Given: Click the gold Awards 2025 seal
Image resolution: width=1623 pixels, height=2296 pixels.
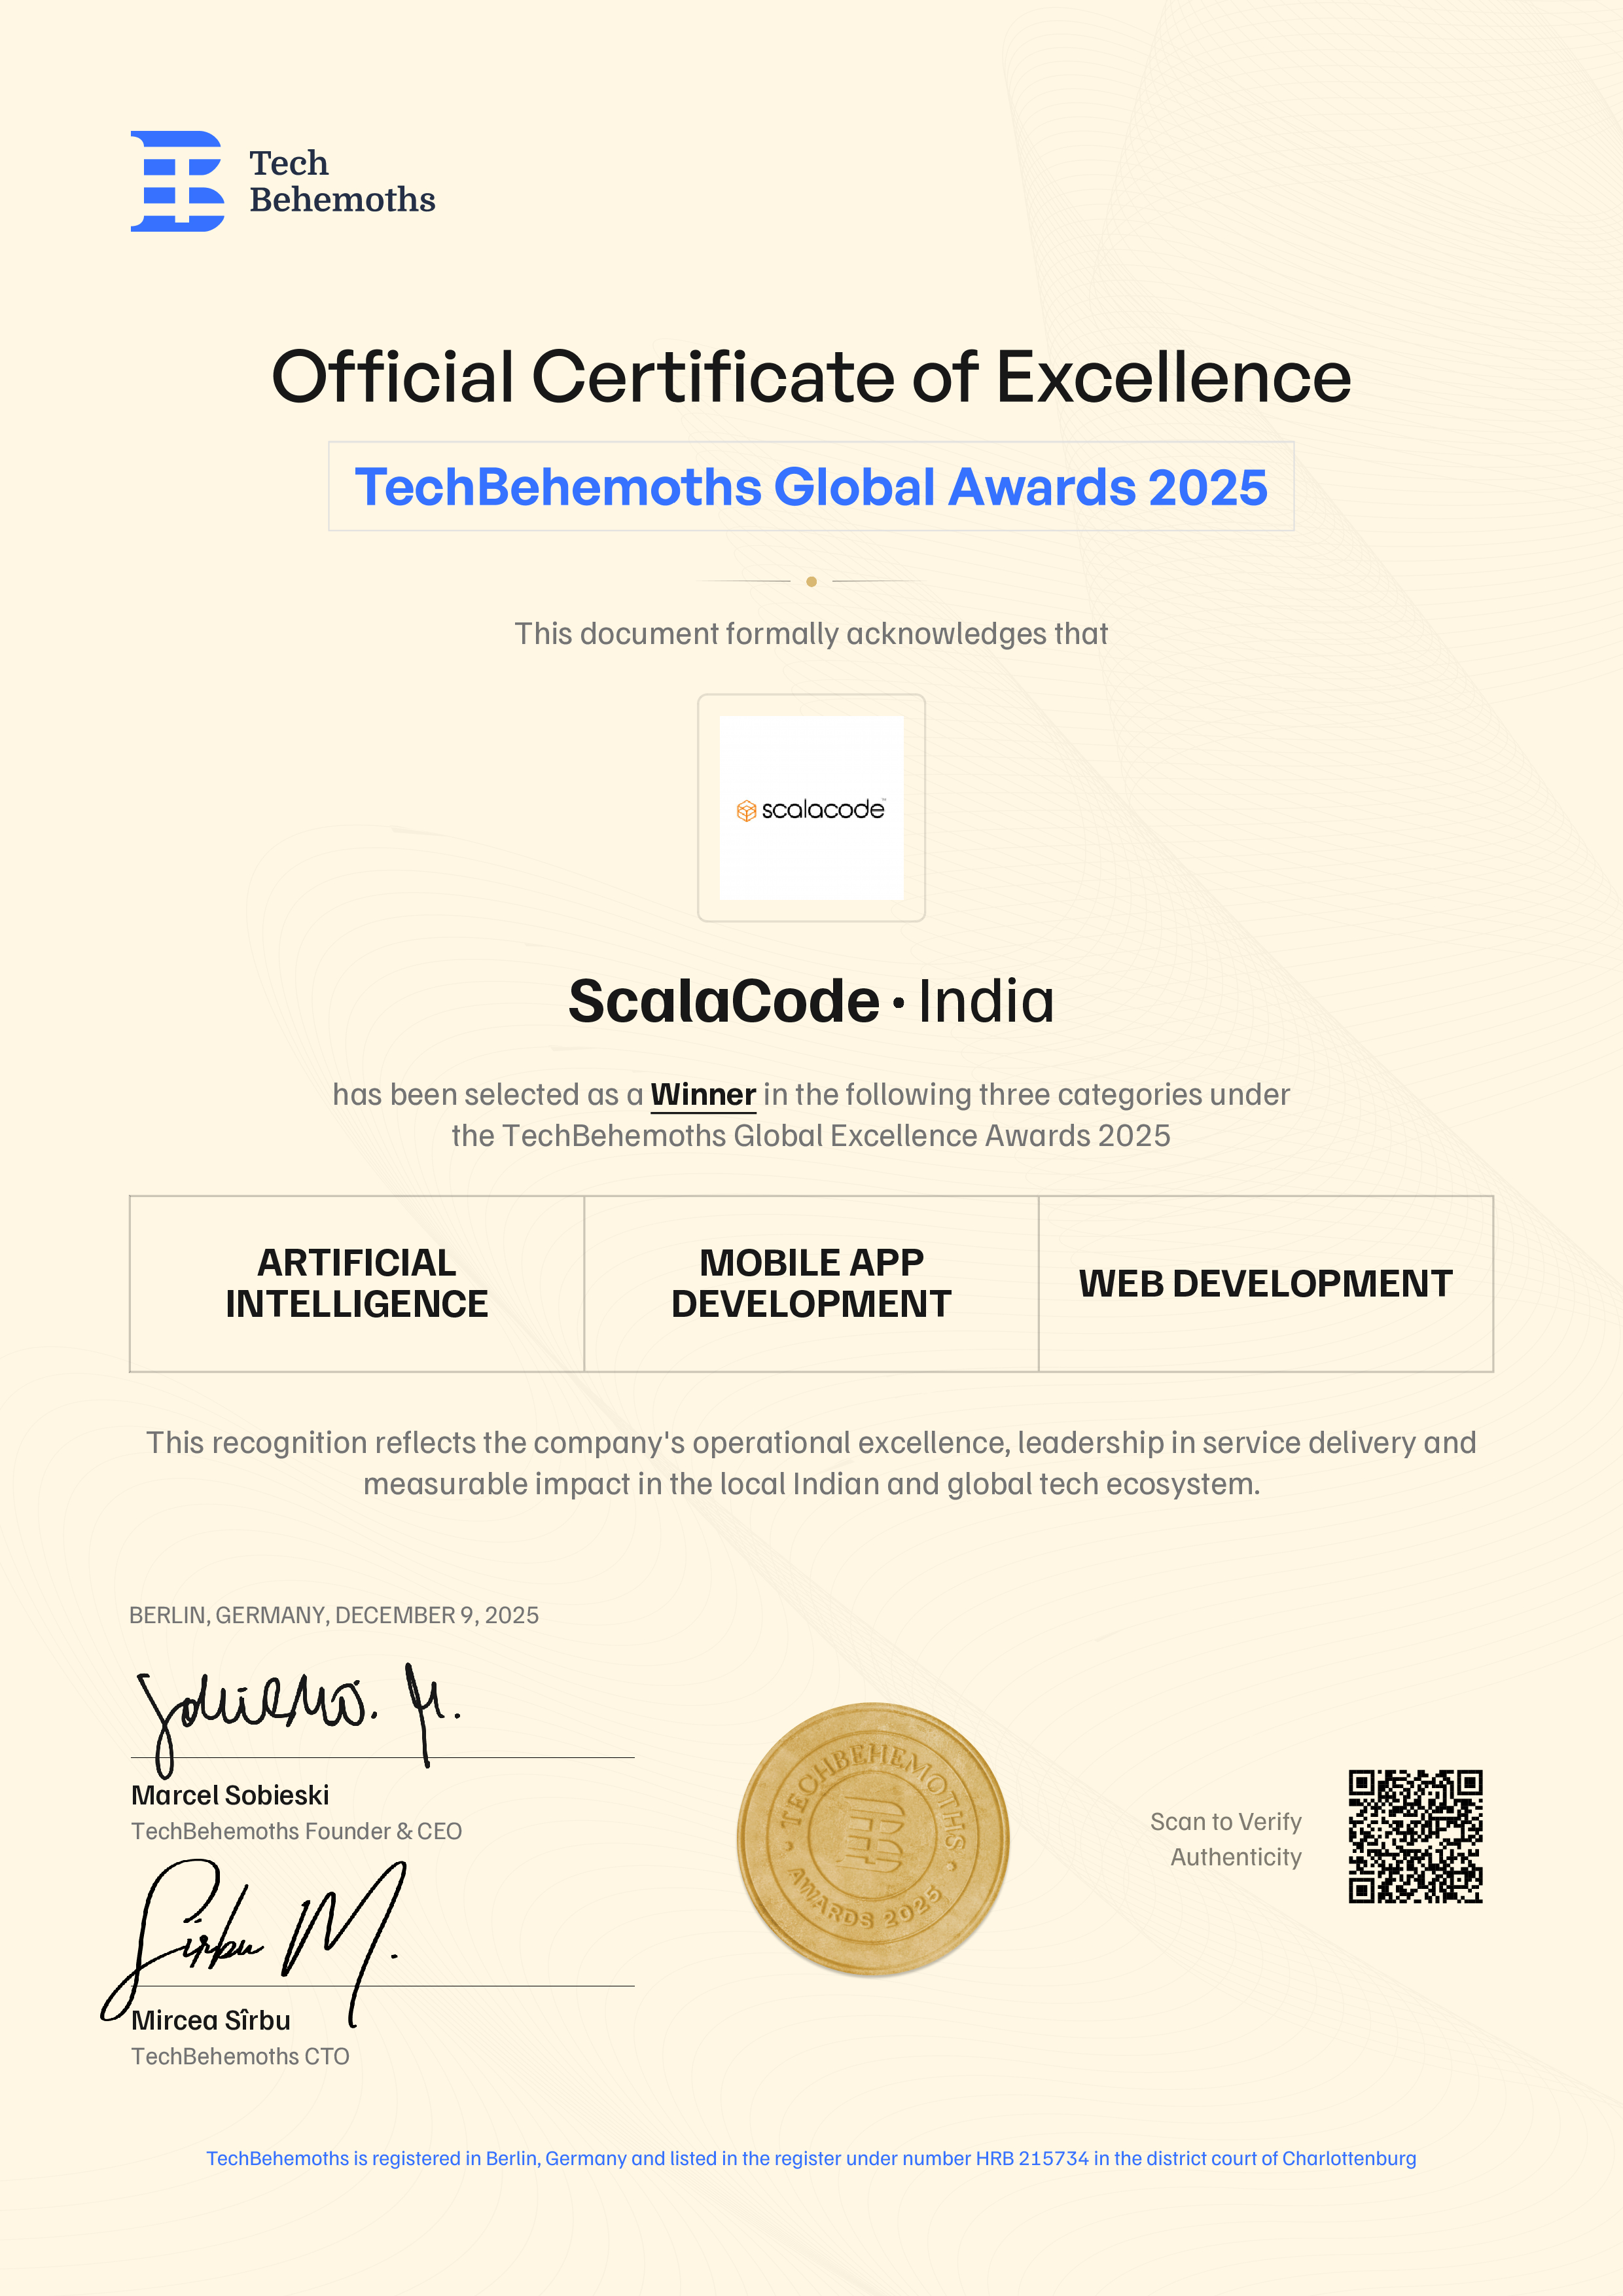Looking at the screenshot, I should 873,1840.
